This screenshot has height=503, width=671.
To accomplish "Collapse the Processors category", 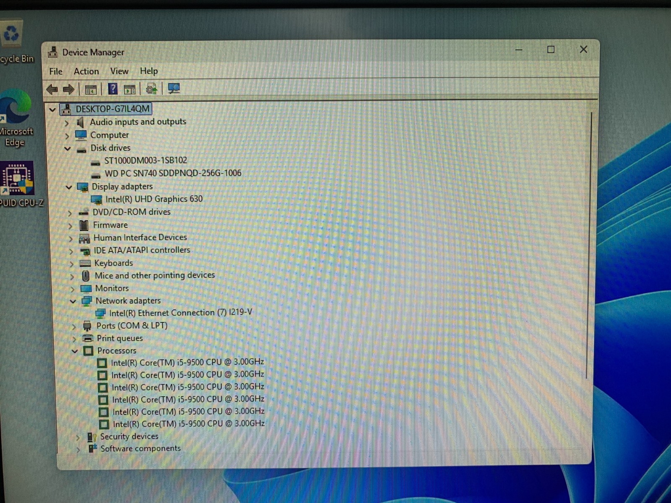I will pyautogui.click(x=75, y=351).
